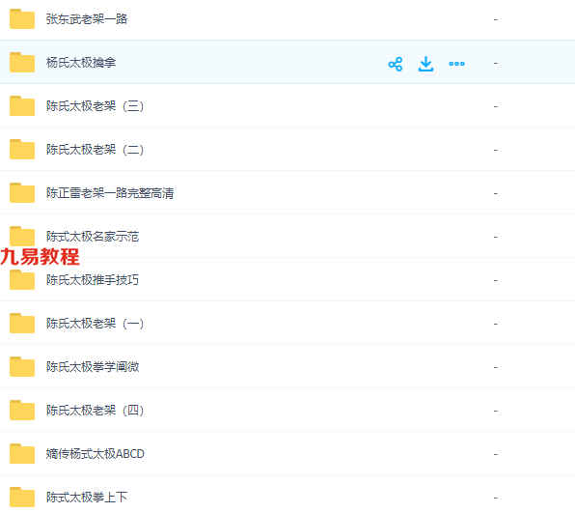Click the folder icon of 陈正雷老架一路完整高清
575x513 pixels.
click(x=22, y=193)
